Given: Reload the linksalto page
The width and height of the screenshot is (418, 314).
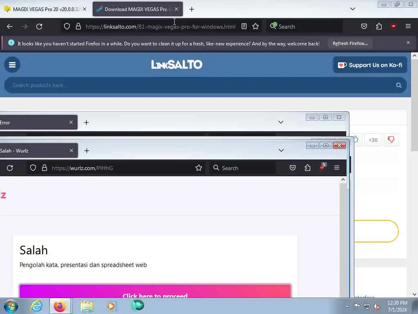Looking at the screenshot, I should 39,27.
